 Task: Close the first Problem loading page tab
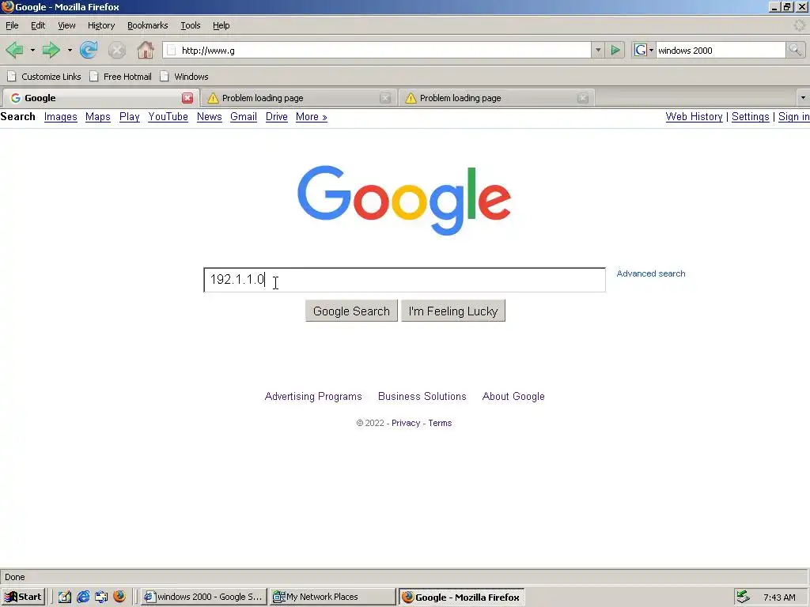pyautogui.click(x=385, y=98)
